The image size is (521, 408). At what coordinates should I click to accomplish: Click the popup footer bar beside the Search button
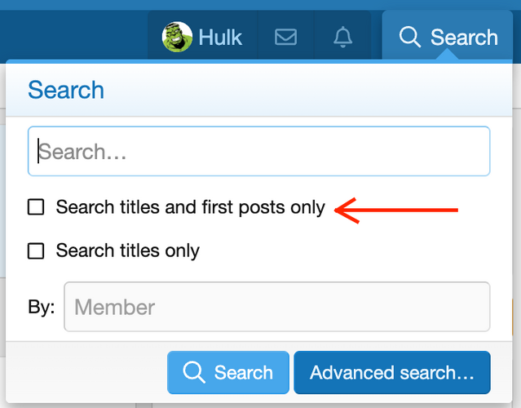point(86,372)
